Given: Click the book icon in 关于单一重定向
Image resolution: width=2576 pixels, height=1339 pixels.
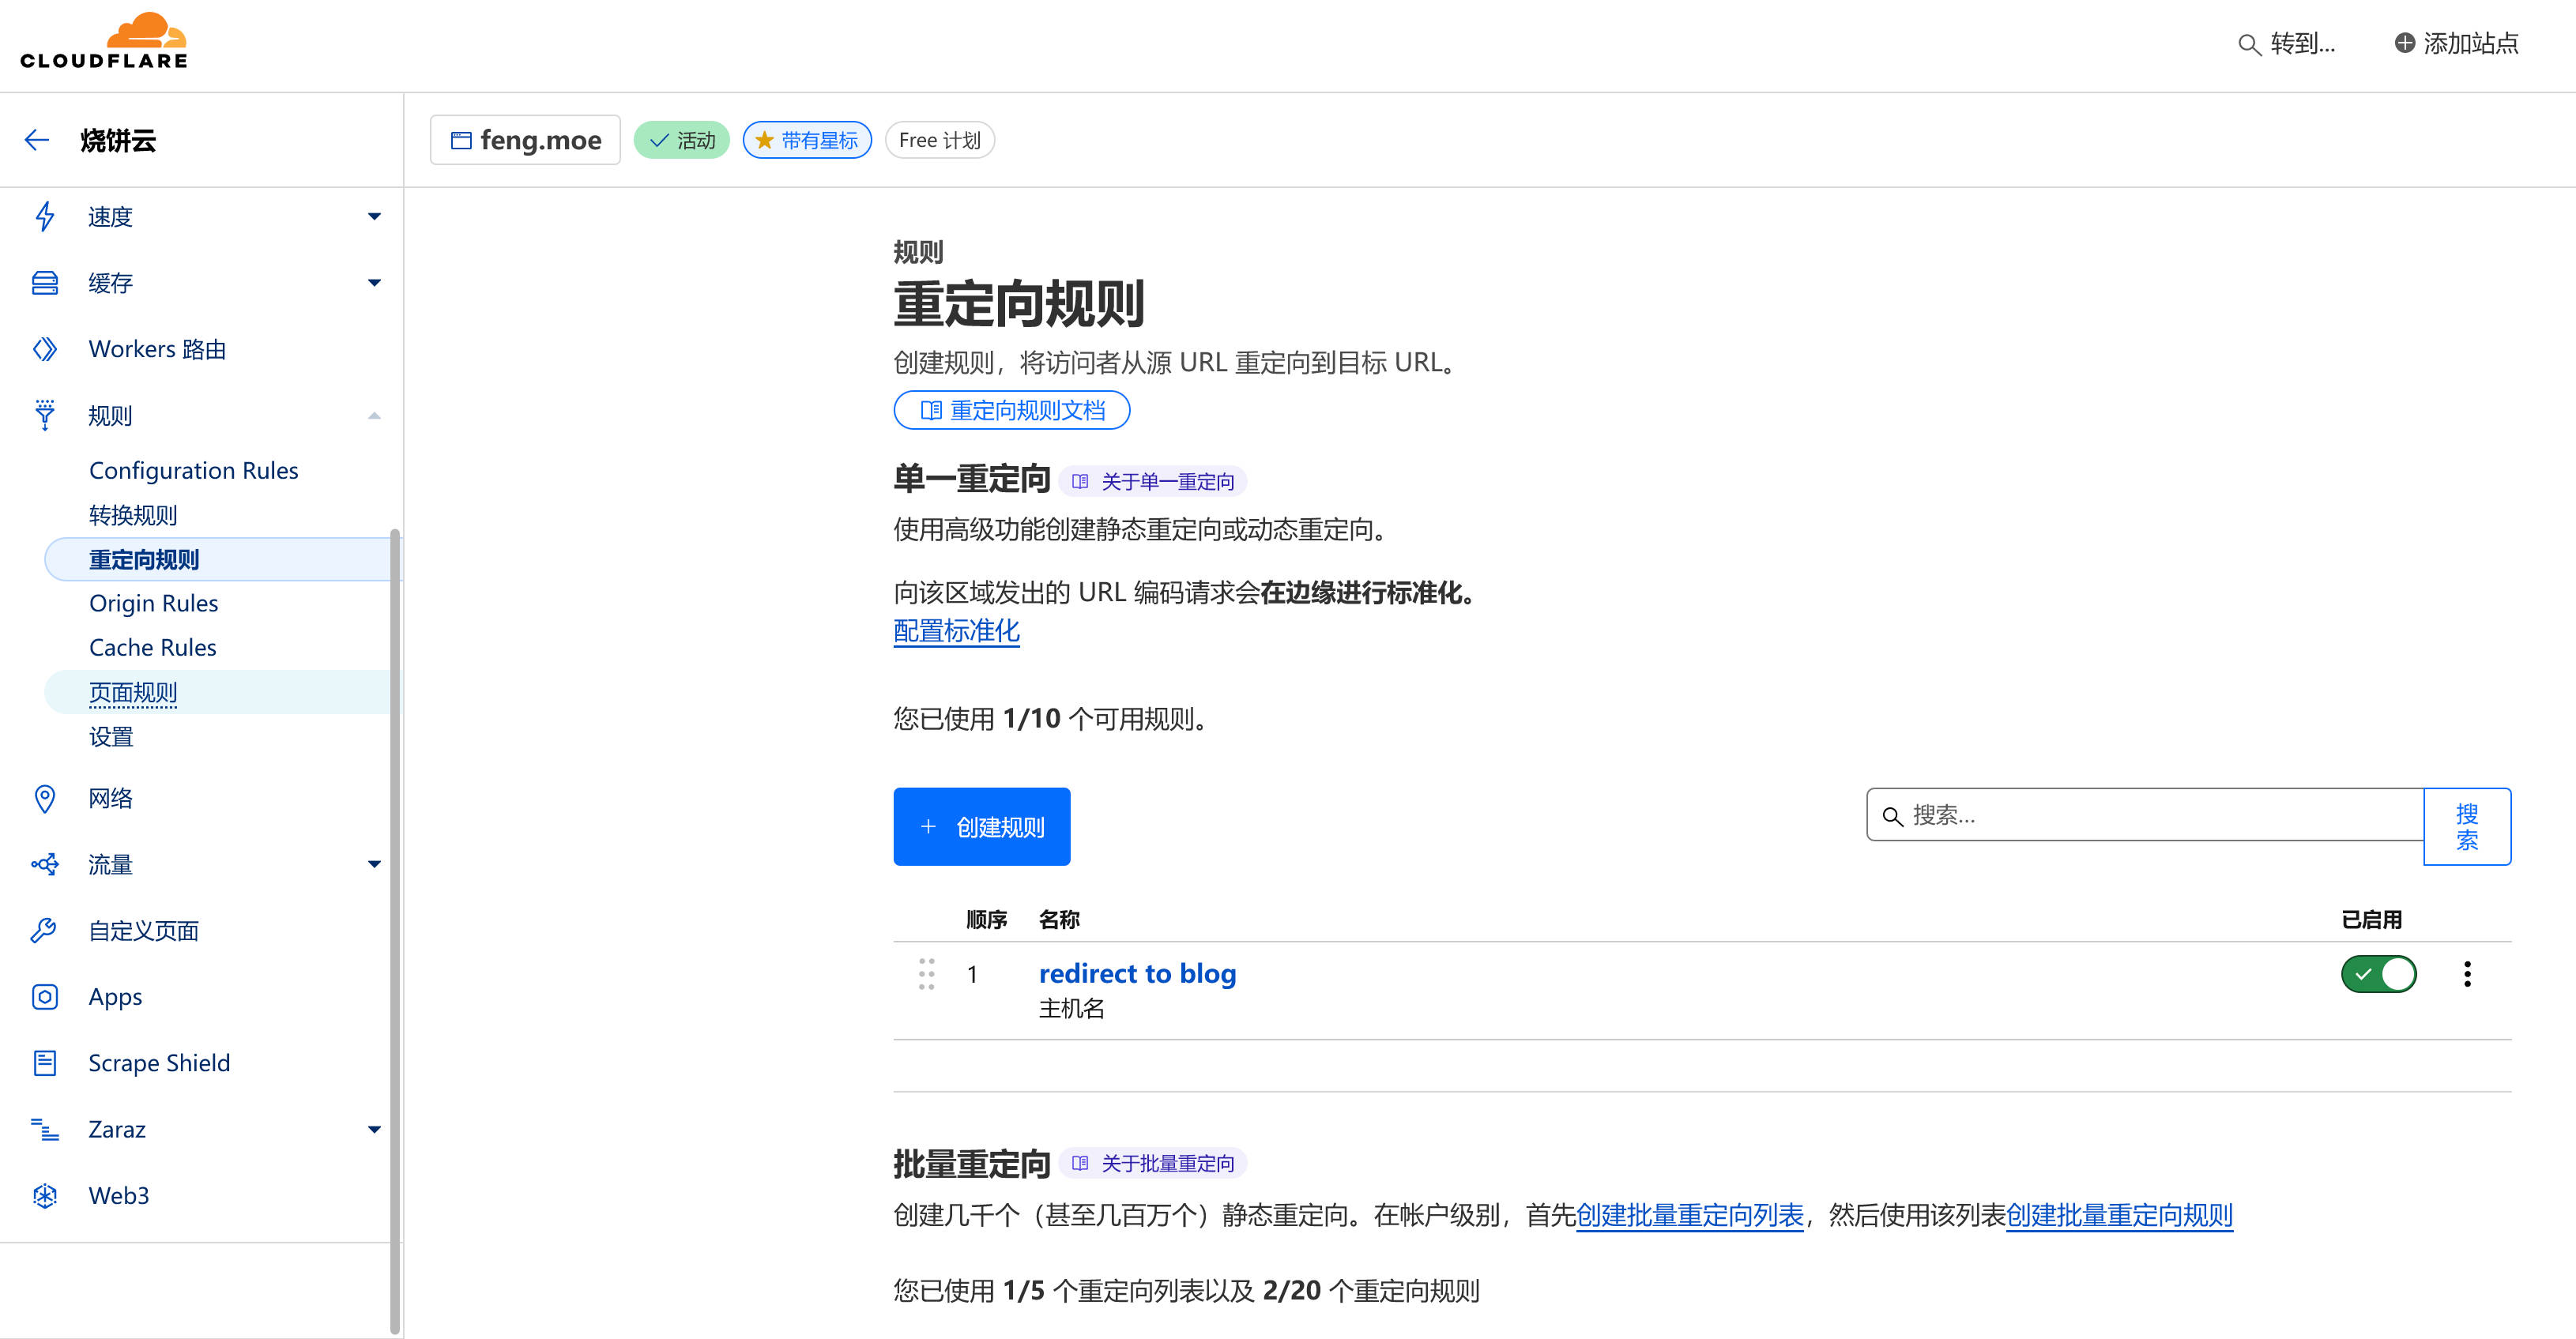Looking at the screenshot, I should click(1080, 482).
